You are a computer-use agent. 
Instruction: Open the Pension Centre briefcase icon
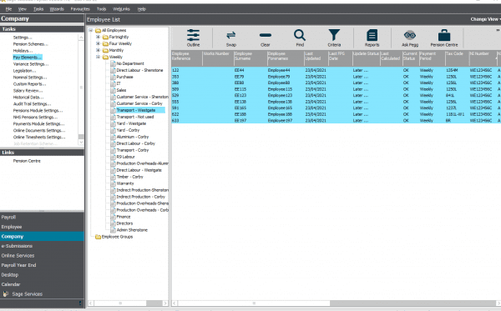click(444, 35)
